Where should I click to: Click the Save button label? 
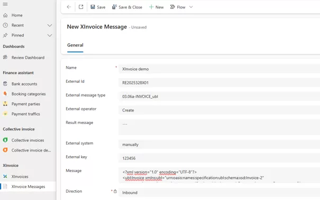(x=101, y=7)
